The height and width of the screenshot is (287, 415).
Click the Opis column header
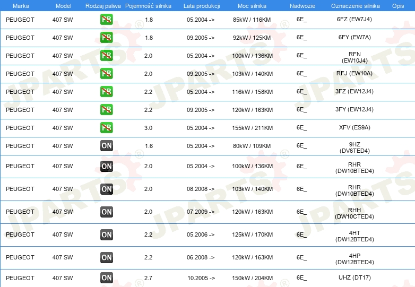point(398,6)
